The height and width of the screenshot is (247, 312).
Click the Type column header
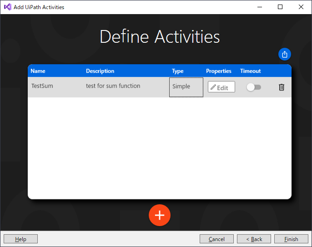tap(177, 71)
